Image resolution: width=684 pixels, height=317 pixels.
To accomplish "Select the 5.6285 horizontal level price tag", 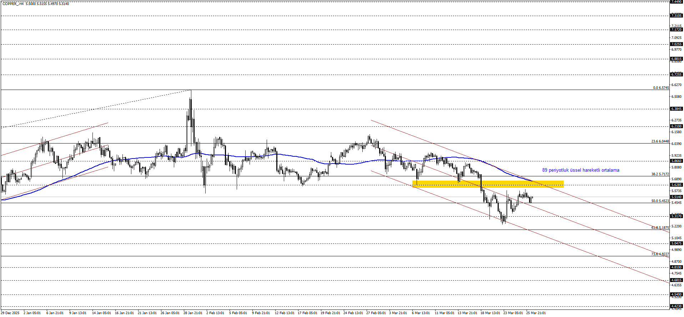I will coord(676,185).
